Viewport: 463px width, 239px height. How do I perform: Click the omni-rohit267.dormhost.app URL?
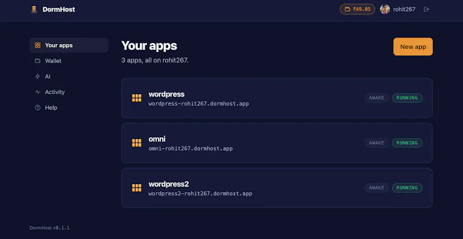point(190,149)
